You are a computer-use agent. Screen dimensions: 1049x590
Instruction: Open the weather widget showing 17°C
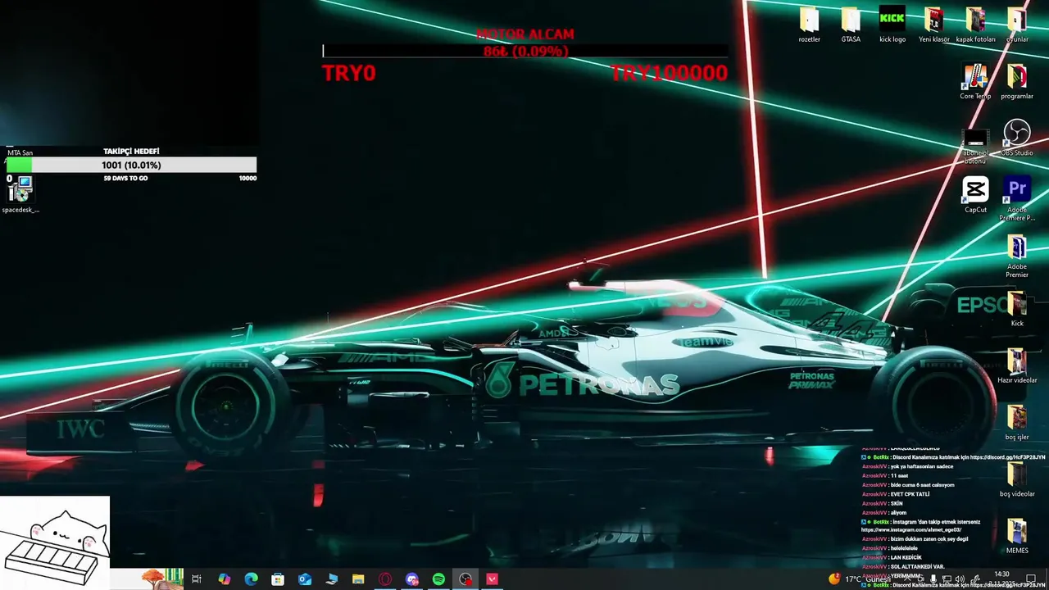(x=858, y=579)
